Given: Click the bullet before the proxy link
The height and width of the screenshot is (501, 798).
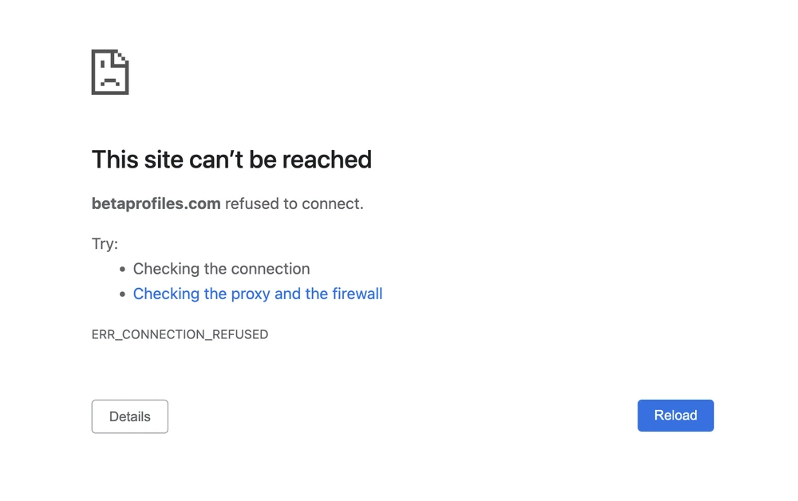Looking at the screenshot, I should 122,294.
